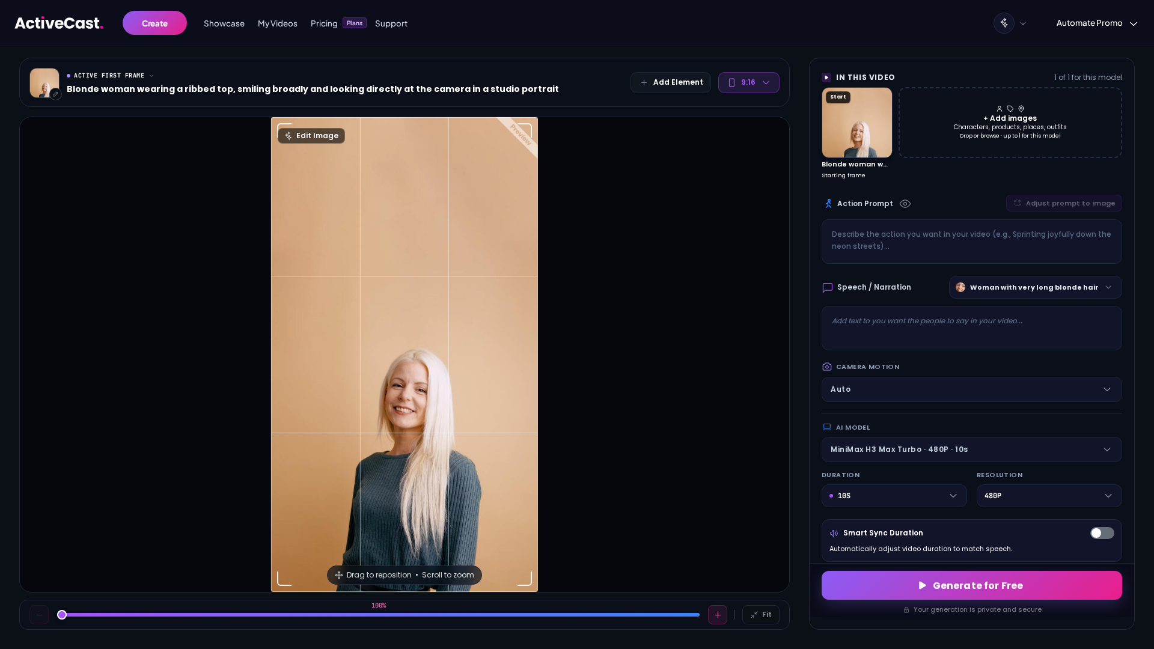This screenshot has height=649, width=1154.
Task: Click the speech bubble Narration icon
Action: click(x=828, y=287)
